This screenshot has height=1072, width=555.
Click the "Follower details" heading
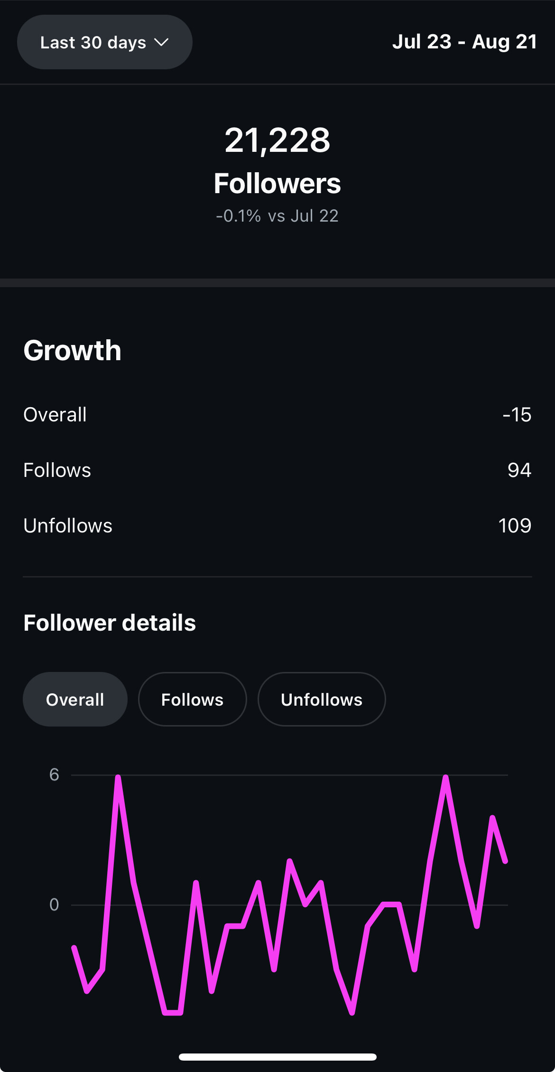pos(110,623)
